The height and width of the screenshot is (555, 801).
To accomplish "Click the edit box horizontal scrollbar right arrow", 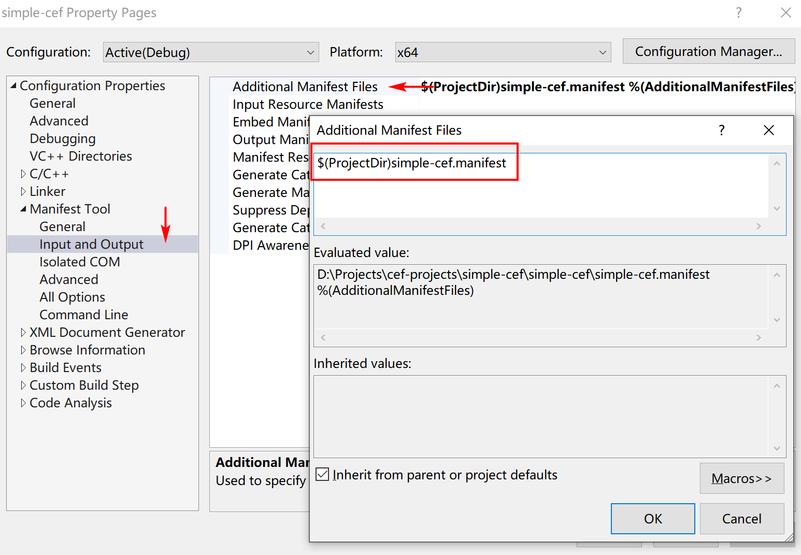I will [x=759, y=226].
